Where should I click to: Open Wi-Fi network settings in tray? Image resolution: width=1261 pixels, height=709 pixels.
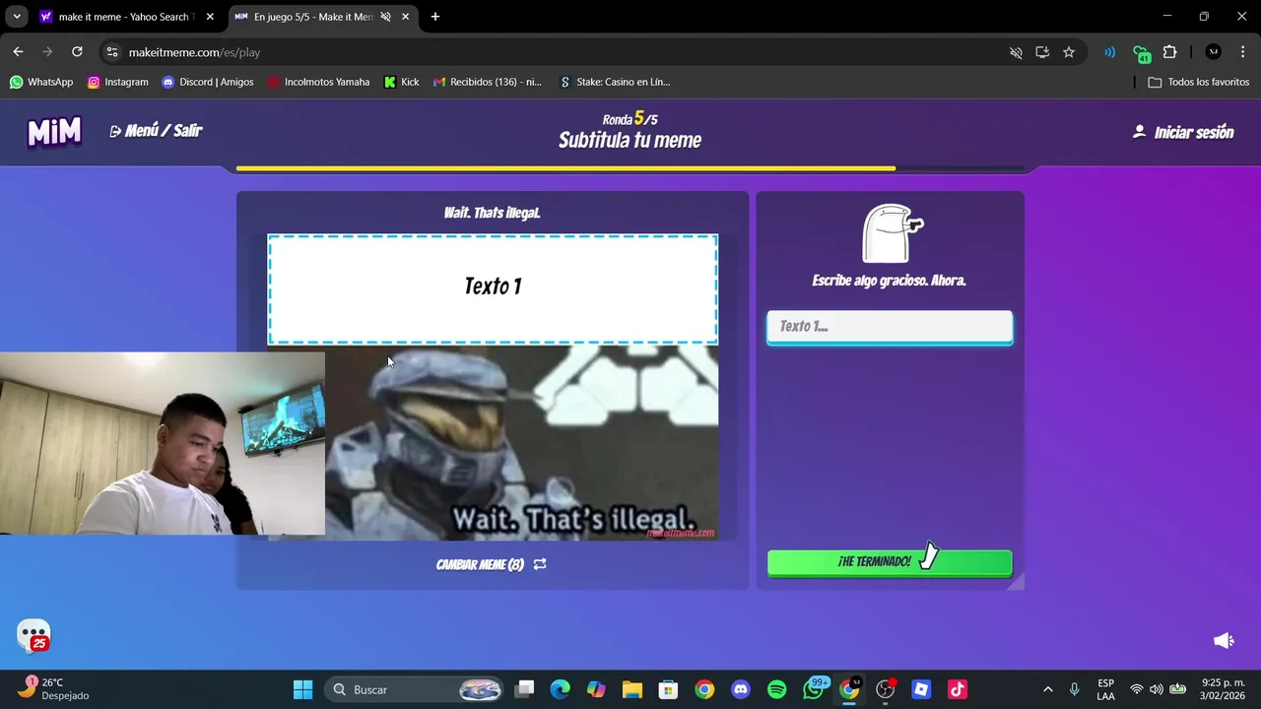[1137, 689]
